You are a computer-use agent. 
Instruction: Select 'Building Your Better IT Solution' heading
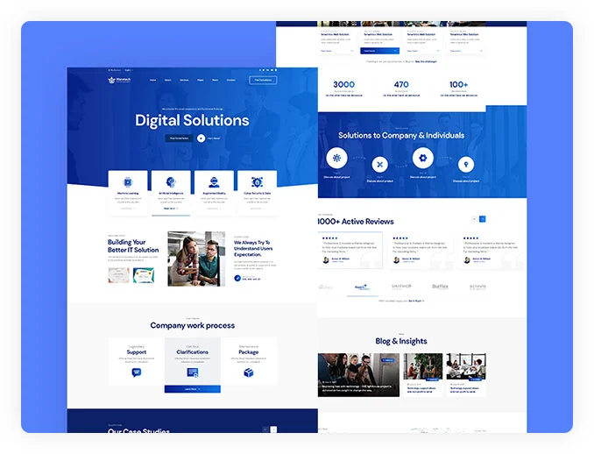point(133,246)
